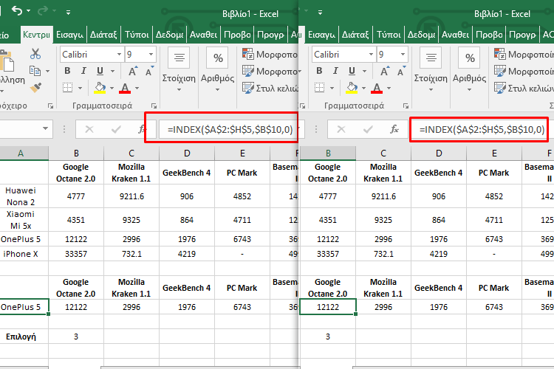The width and height of the screenshot is (554, 369).
Task: Decrease font size icon, right window
Action: [x=401, y=71]
